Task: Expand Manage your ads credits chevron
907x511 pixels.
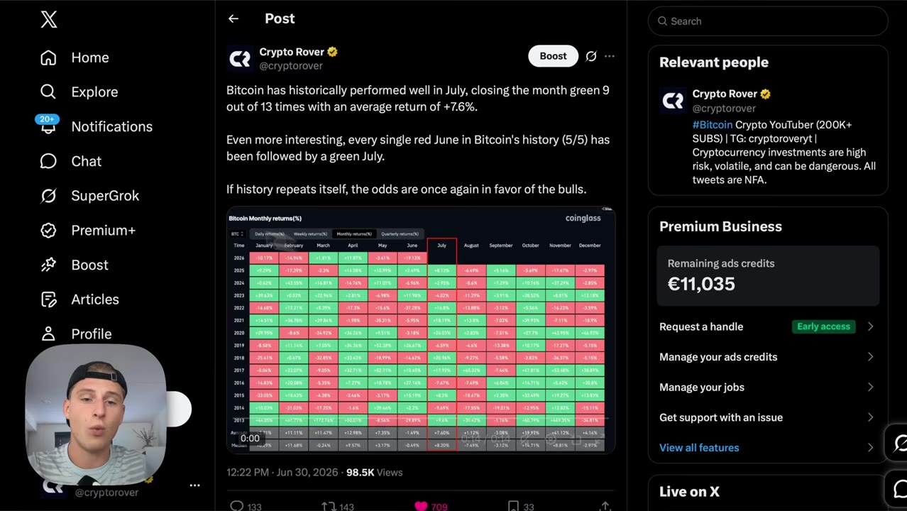Action: pos(870,357)
